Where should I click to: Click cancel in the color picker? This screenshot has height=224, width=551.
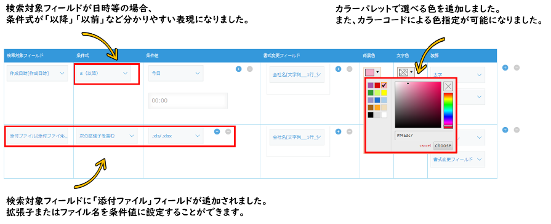click(425, 145)
